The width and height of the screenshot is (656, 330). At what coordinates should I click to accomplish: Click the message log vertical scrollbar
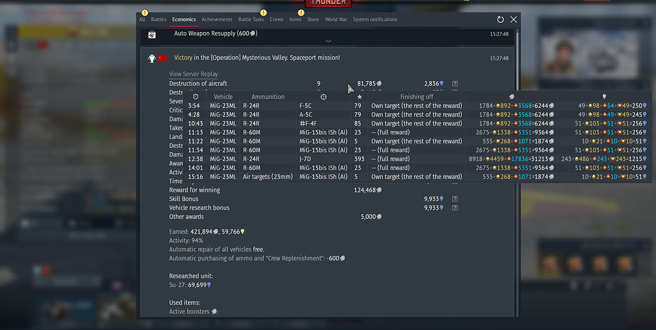tap(516, 164)
